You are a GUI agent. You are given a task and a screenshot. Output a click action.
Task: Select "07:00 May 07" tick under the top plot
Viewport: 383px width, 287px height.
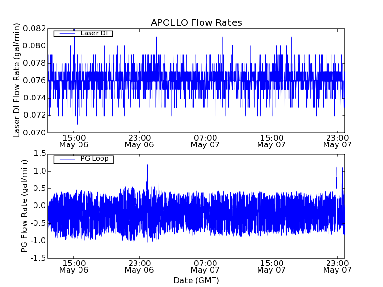coord(205,141)
